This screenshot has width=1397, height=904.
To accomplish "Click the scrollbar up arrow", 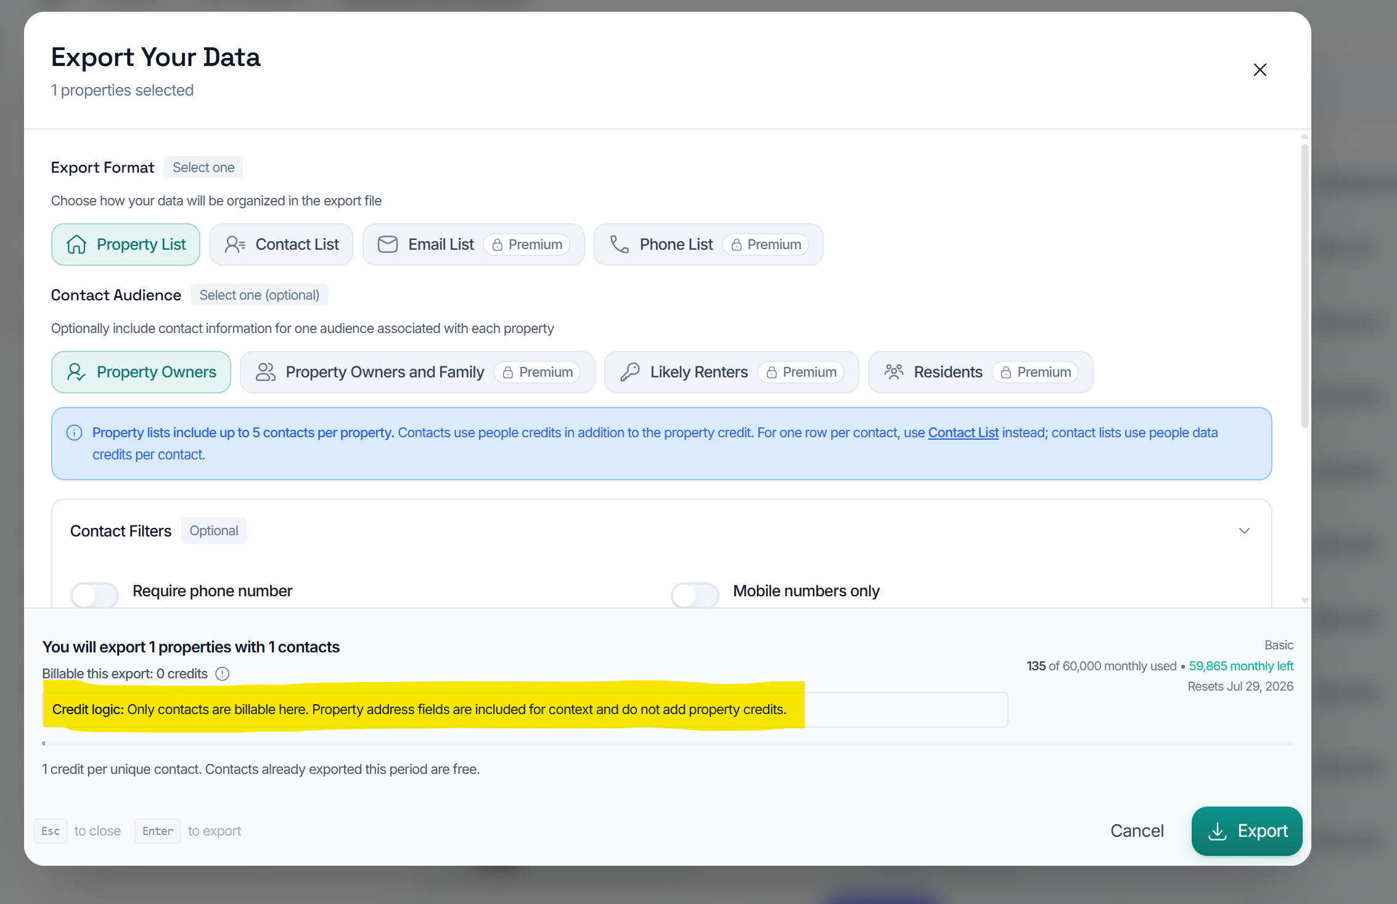I will [x=1305, y=136].
